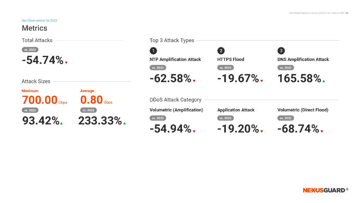Click the red down arrow beside -62.58%
The width and height of the screenshot is (361, 203).
point(194,81)
